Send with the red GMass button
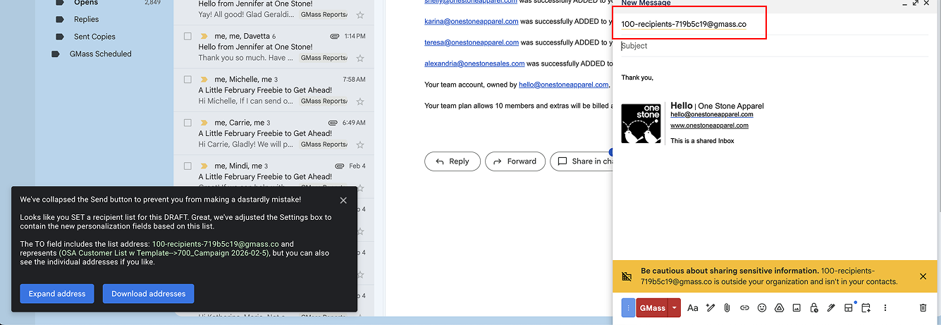Screen dimensions: 941x325 coord(652,308)
